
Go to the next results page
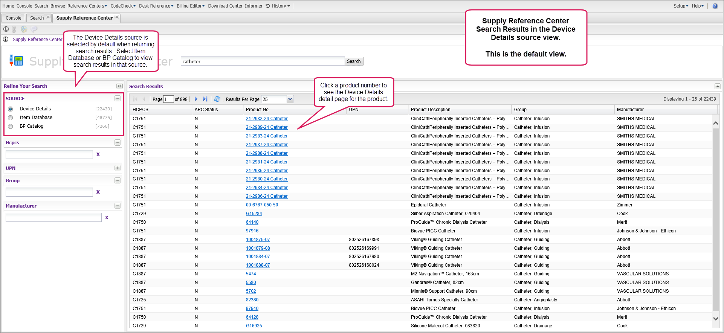click(196, 99)
